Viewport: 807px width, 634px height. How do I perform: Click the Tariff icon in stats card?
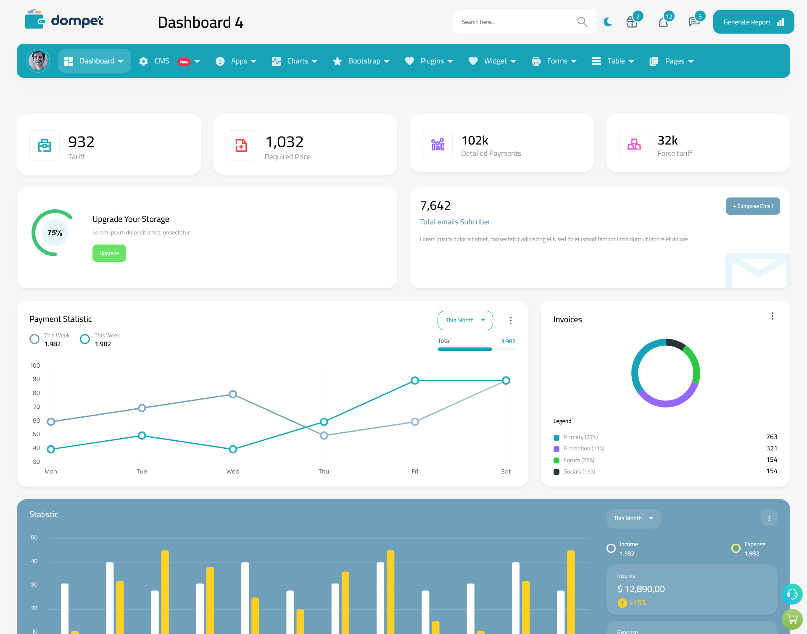point(45,144)
